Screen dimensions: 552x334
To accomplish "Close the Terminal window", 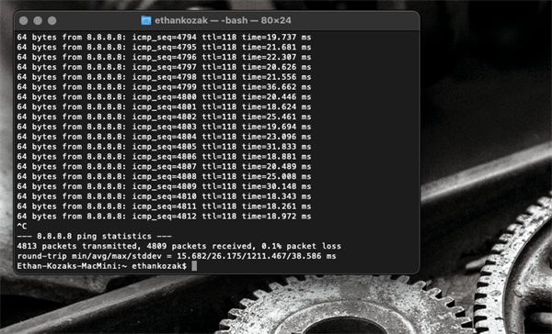I will coord(24,21).
